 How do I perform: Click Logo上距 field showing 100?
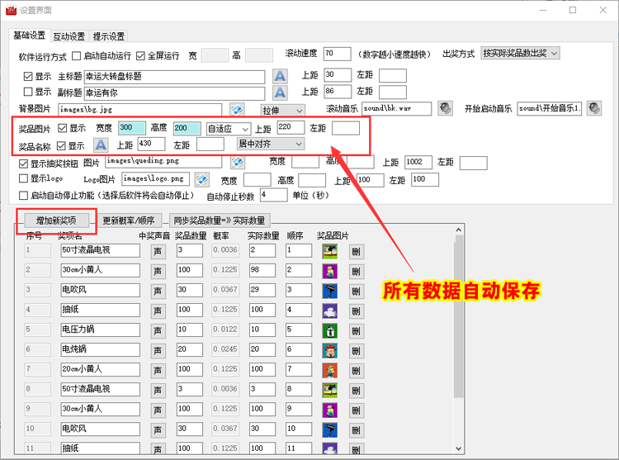tap(370, 180)
